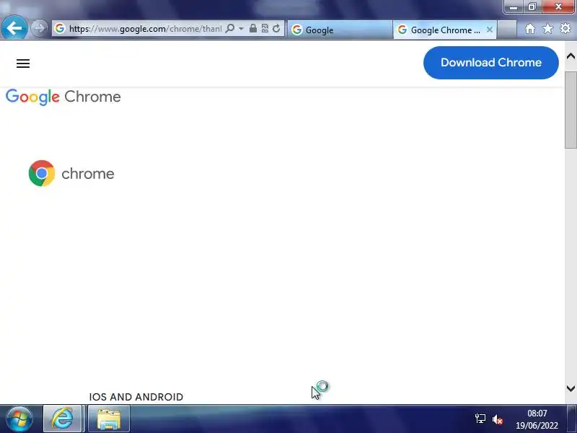Viewport: 577px width, 433px height.
Task: Click the network tray icon
Action: point(480,419)
